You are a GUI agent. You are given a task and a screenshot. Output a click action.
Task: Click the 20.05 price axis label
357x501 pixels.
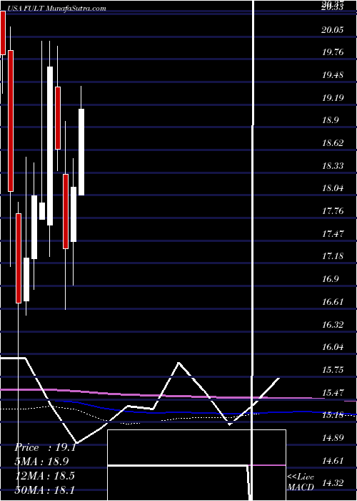[333, 30]
